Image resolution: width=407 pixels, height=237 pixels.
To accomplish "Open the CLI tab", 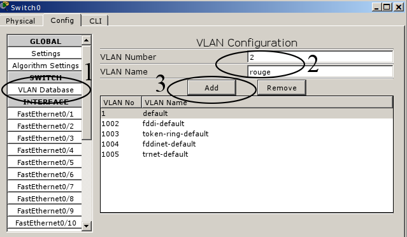I will click(x=96, y=21).
